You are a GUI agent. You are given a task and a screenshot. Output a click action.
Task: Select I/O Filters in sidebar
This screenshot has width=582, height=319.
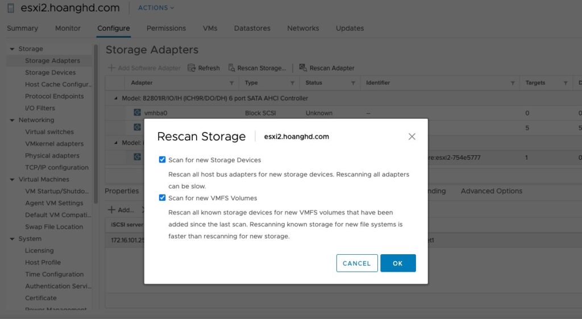click(x=40, y=108)
